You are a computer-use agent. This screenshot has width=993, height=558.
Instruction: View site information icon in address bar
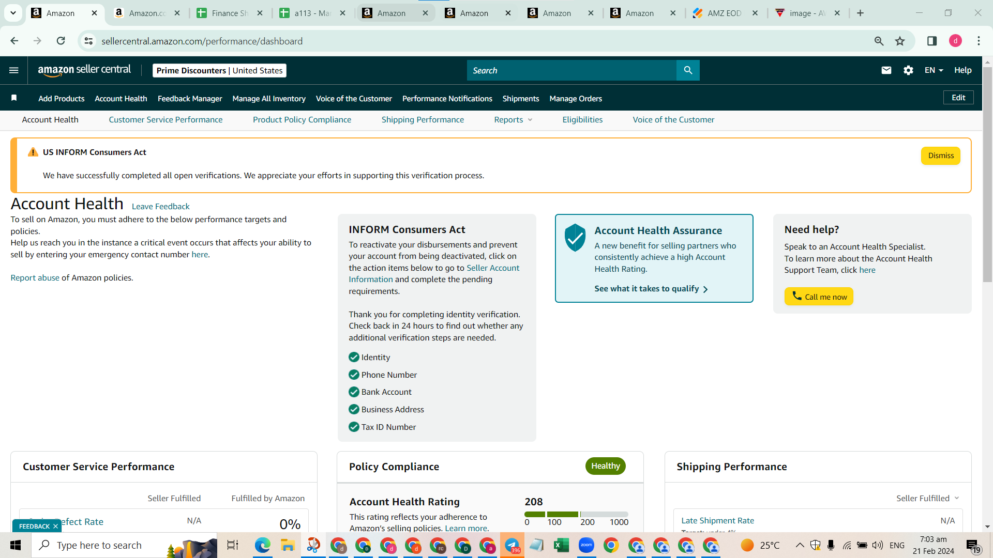click(89, 41)
